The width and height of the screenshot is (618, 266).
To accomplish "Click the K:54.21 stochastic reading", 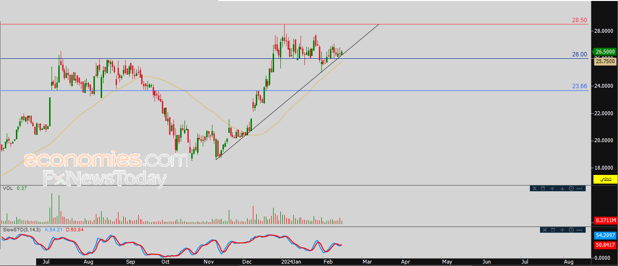I will click(54, 229).
